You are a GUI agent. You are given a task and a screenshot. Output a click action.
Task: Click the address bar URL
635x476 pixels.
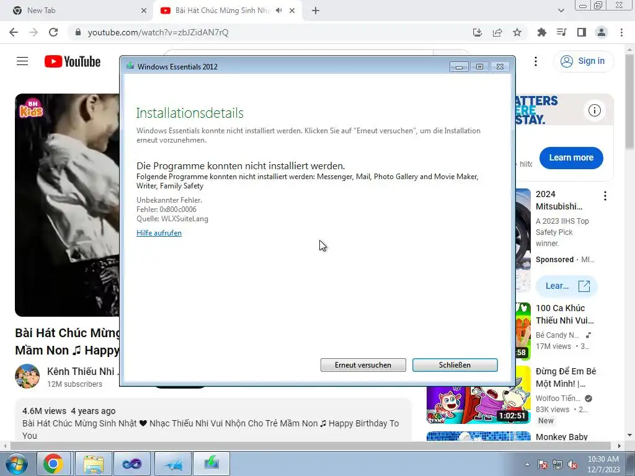(x=158, y=32)
